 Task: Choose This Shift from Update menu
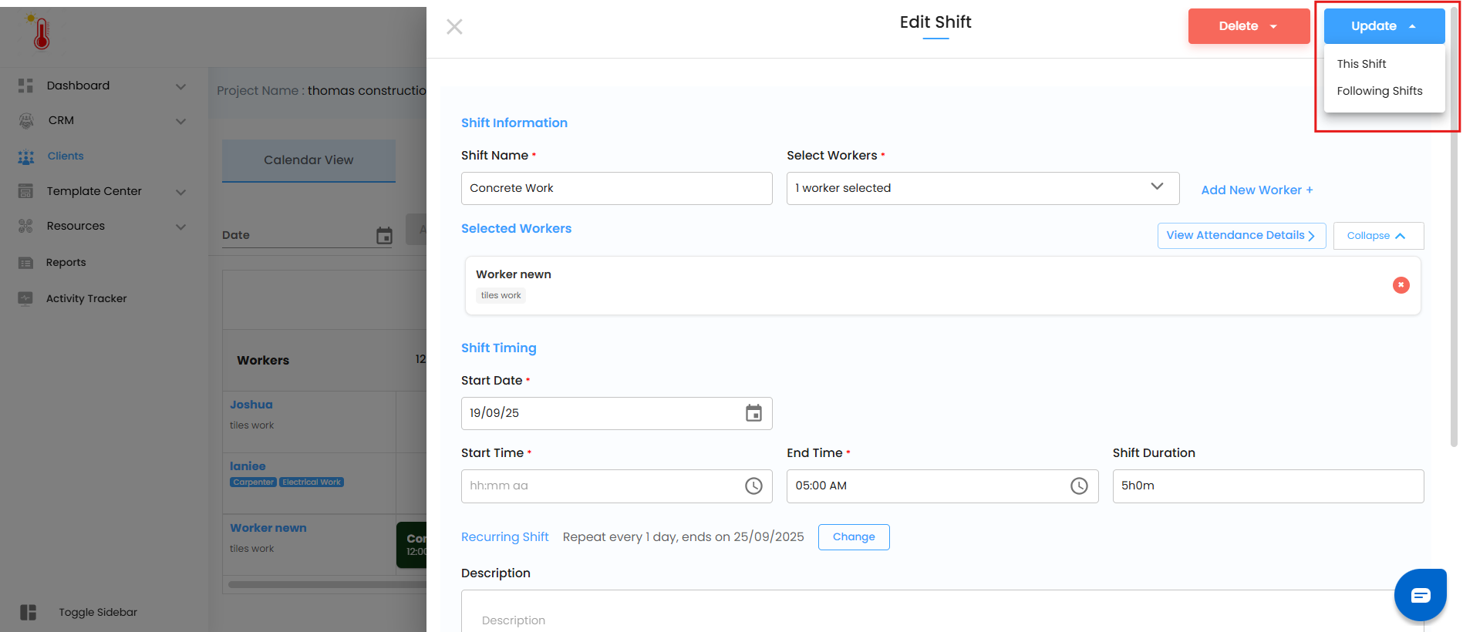point(1361,64)
